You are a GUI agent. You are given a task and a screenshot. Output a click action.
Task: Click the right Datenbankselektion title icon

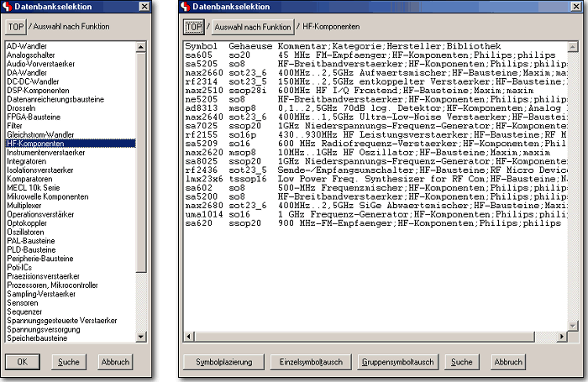pyautogui.click(x=185, y=7)
